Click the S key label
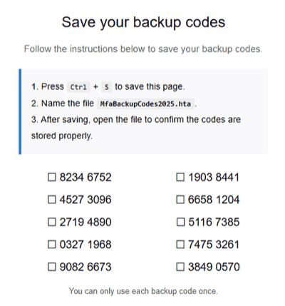This screenshot has height=306, width=285. pyautogui.click(x=107, y=87)
